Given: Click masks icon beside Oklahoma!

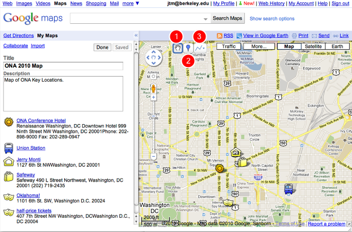Looking at the screenshot, I should pyautogui.click(x=9, y=197).
